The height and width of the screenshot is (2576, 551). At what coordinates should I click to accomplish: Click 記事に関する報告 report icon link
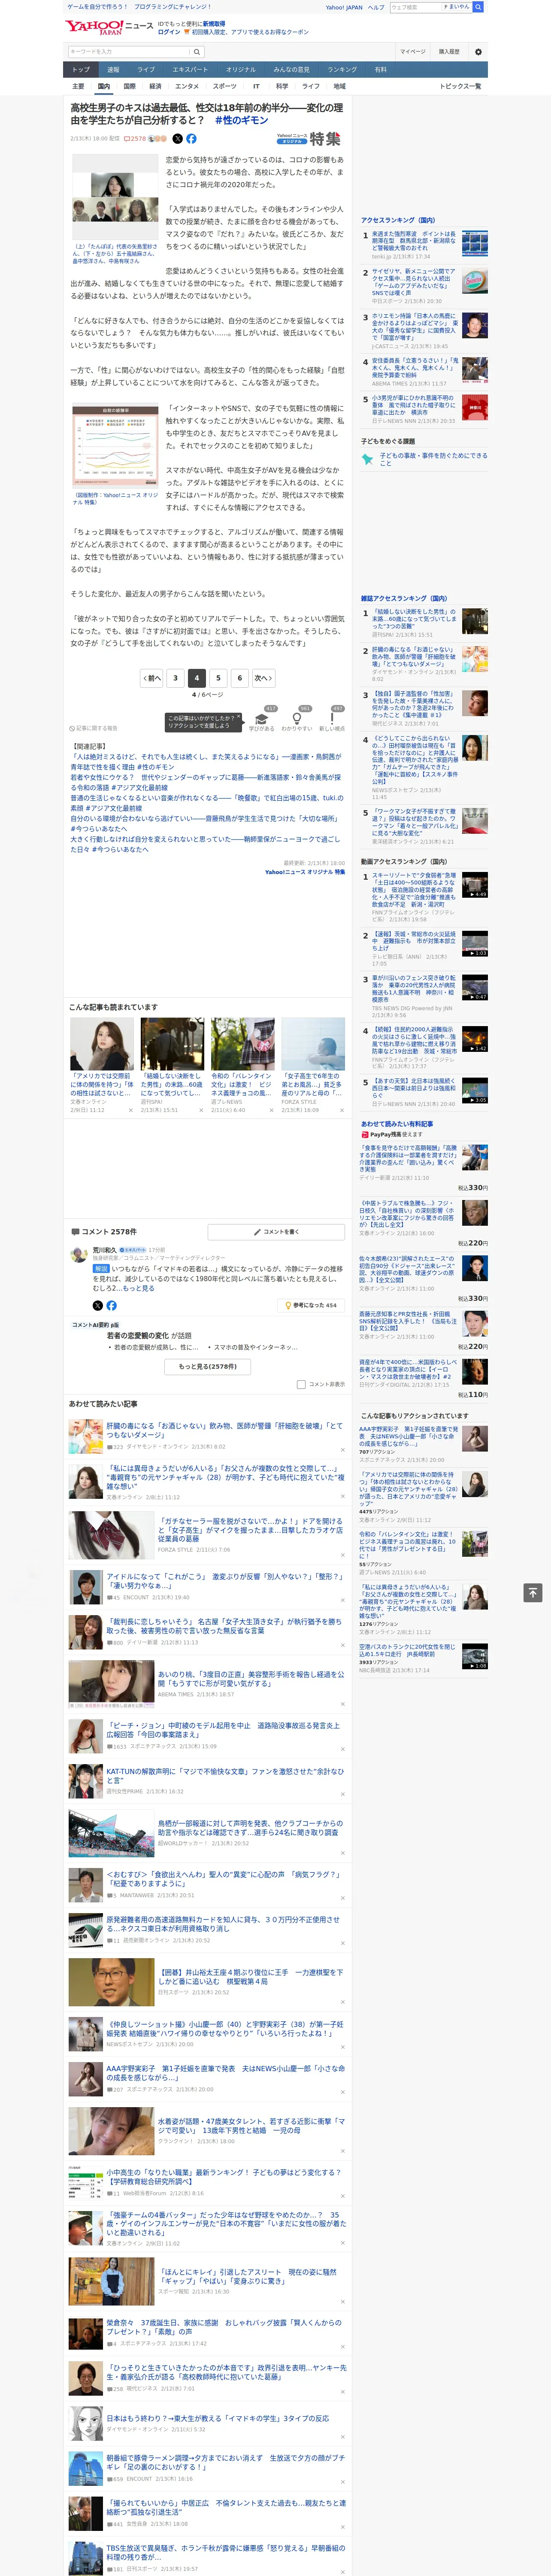point(93,728)
